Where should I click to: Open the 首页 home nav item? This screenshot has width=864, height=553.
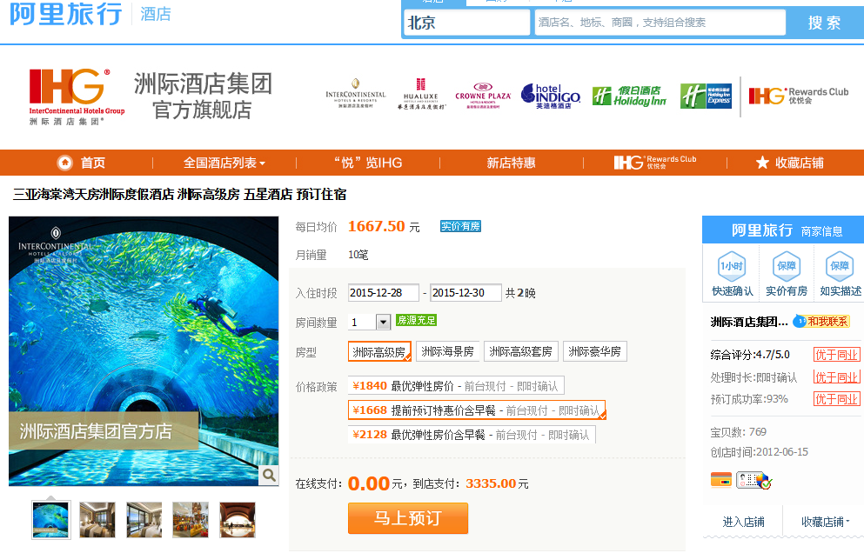[x=81, y=163]
